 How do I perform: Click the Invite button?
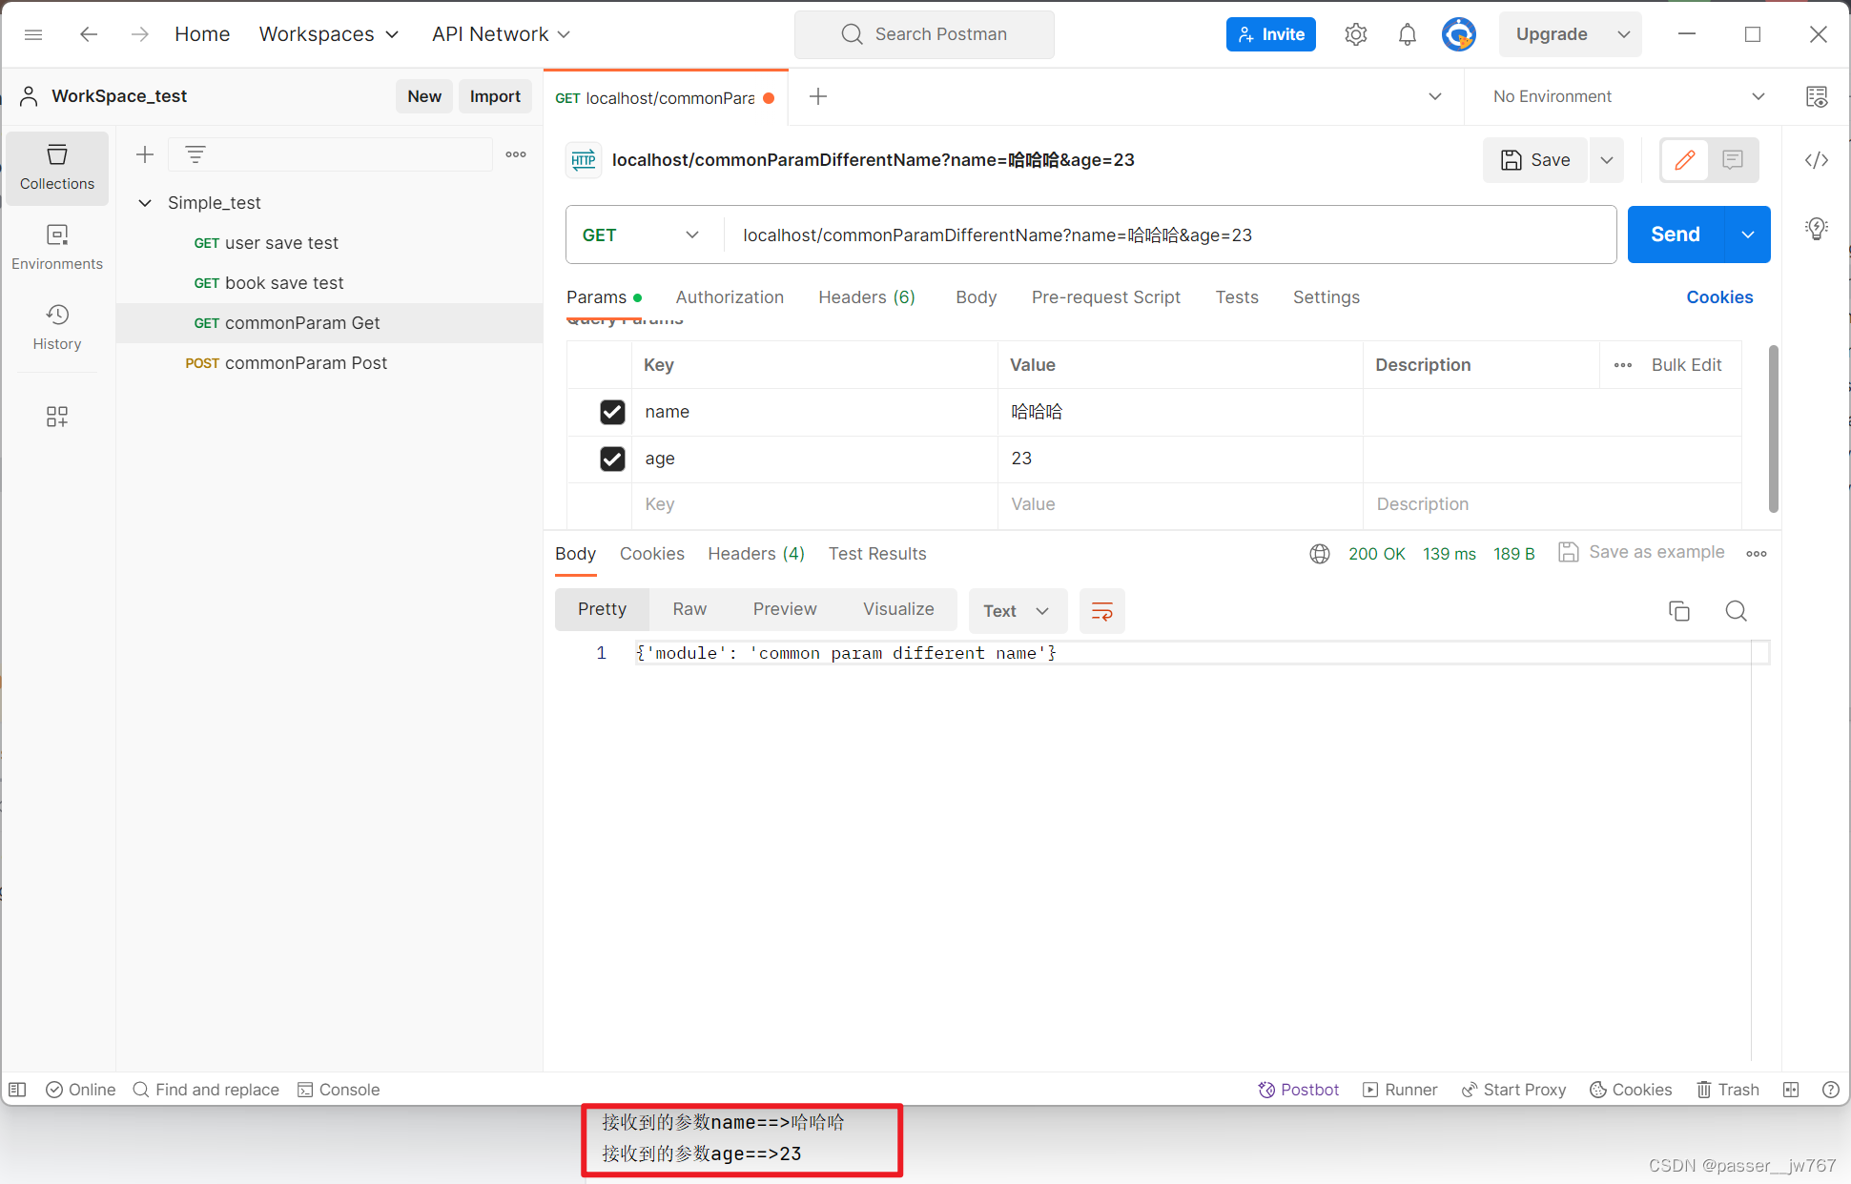click(1270, 34)
